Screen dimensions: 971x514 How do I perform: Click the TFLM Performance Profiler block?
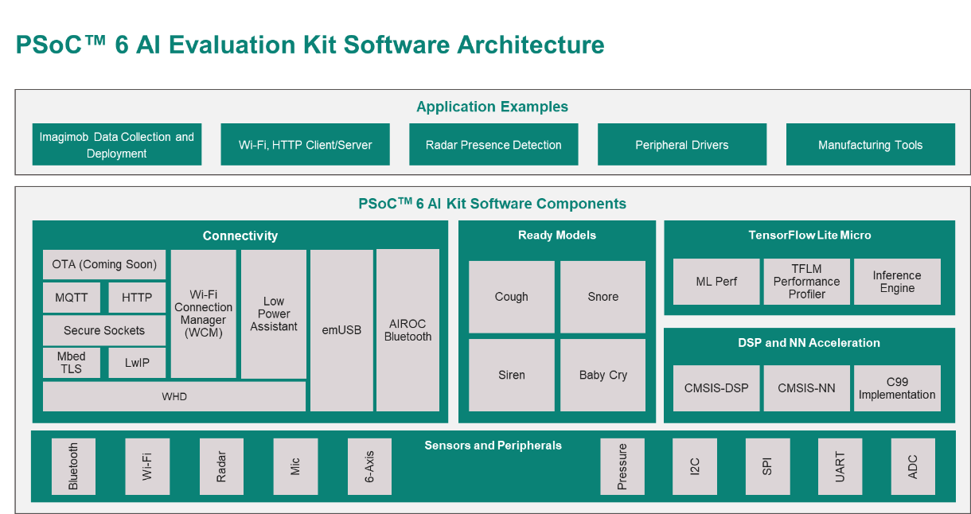806,282
